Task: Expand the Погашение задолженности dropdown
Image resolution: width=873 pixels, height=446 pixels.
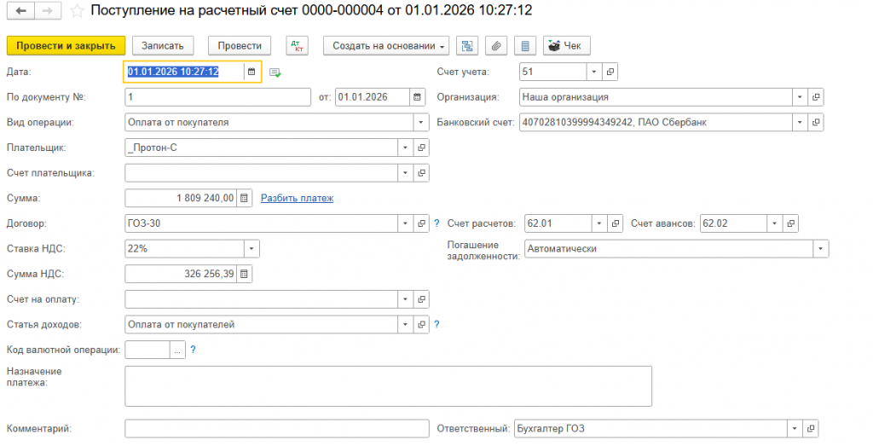Action: [x=821, y=249]
